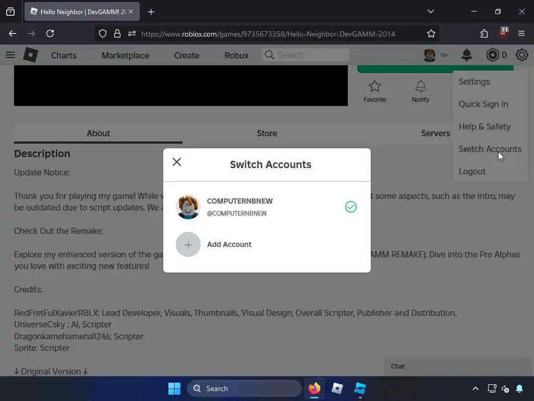
Task: Switch to the Store tab
Action: tap(266, 133)
